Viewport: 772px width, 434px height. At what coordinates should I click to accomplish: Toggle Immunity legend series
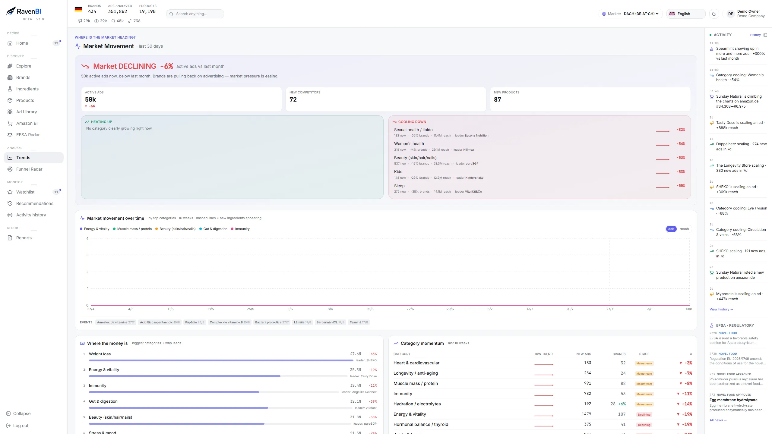(x=240, y=229)
